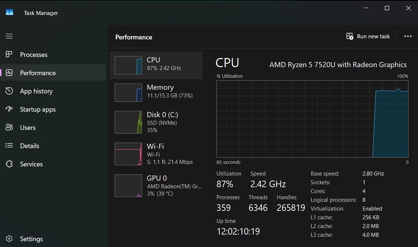Screen dimensions: 418x247
Task: Select the Disk 0 (C:) graph thumbnail
Action: 128,122
